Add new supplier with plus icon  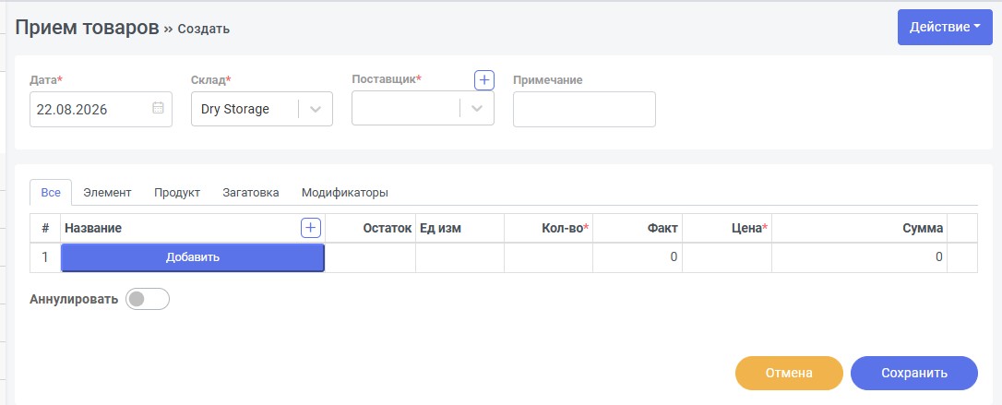(483, 80)
